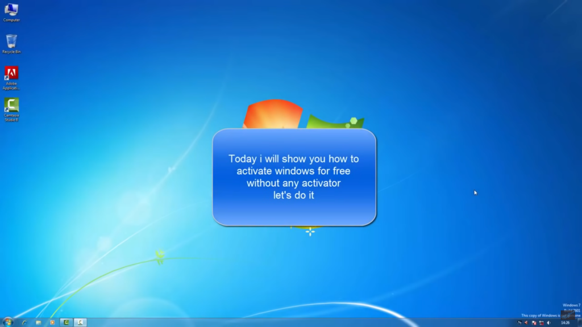
Task: Click the red arrow system tray icon
Action: 526,323
